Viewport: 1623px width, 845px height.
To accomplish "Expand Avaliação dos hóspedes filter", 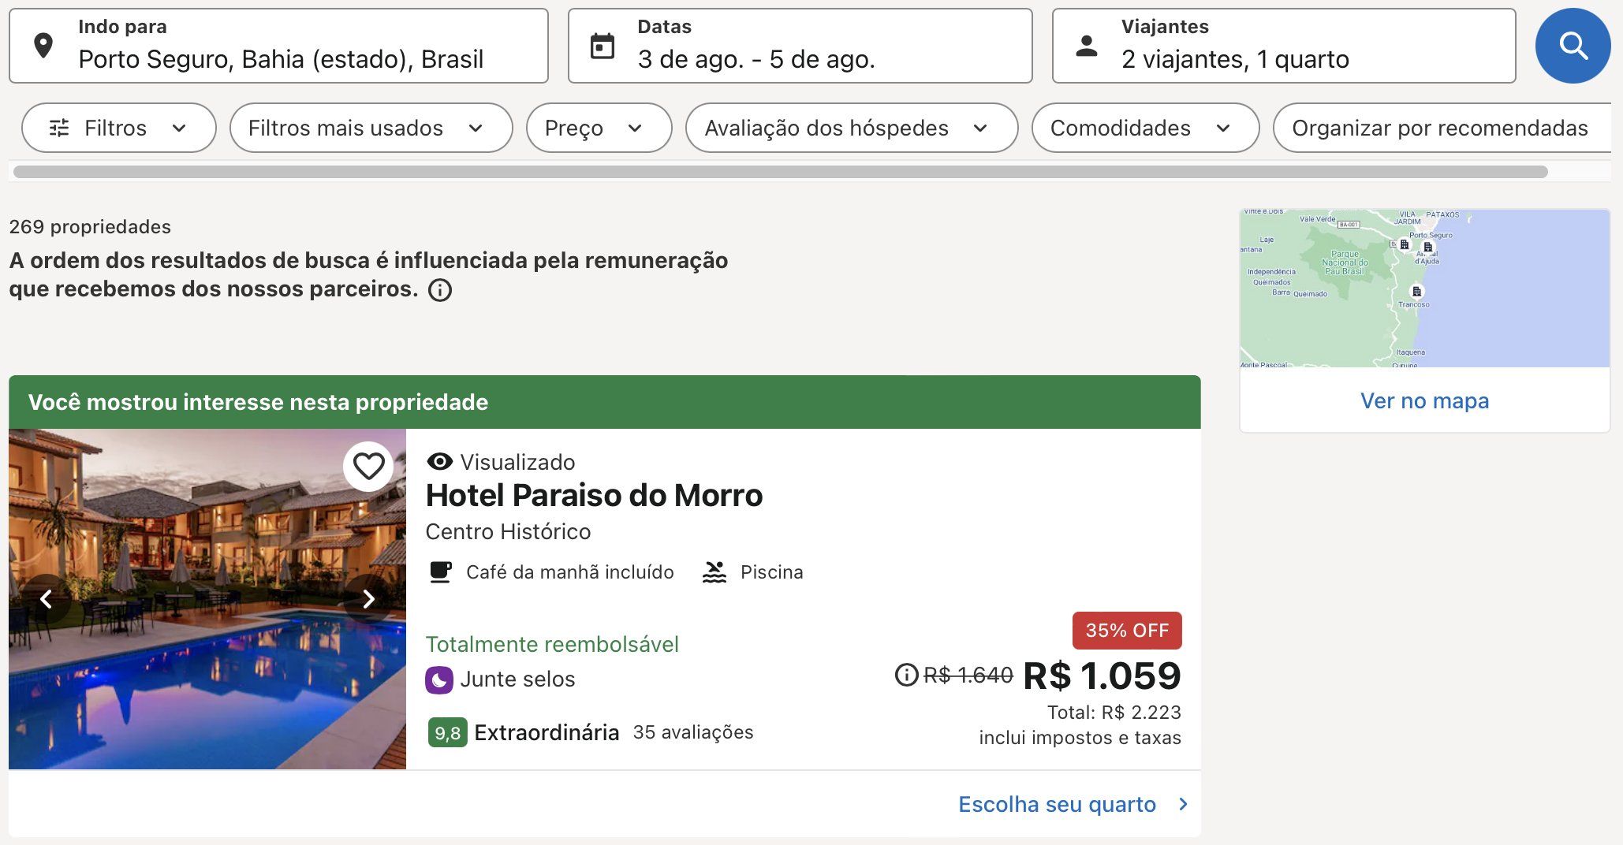I will tap(852, 128).
